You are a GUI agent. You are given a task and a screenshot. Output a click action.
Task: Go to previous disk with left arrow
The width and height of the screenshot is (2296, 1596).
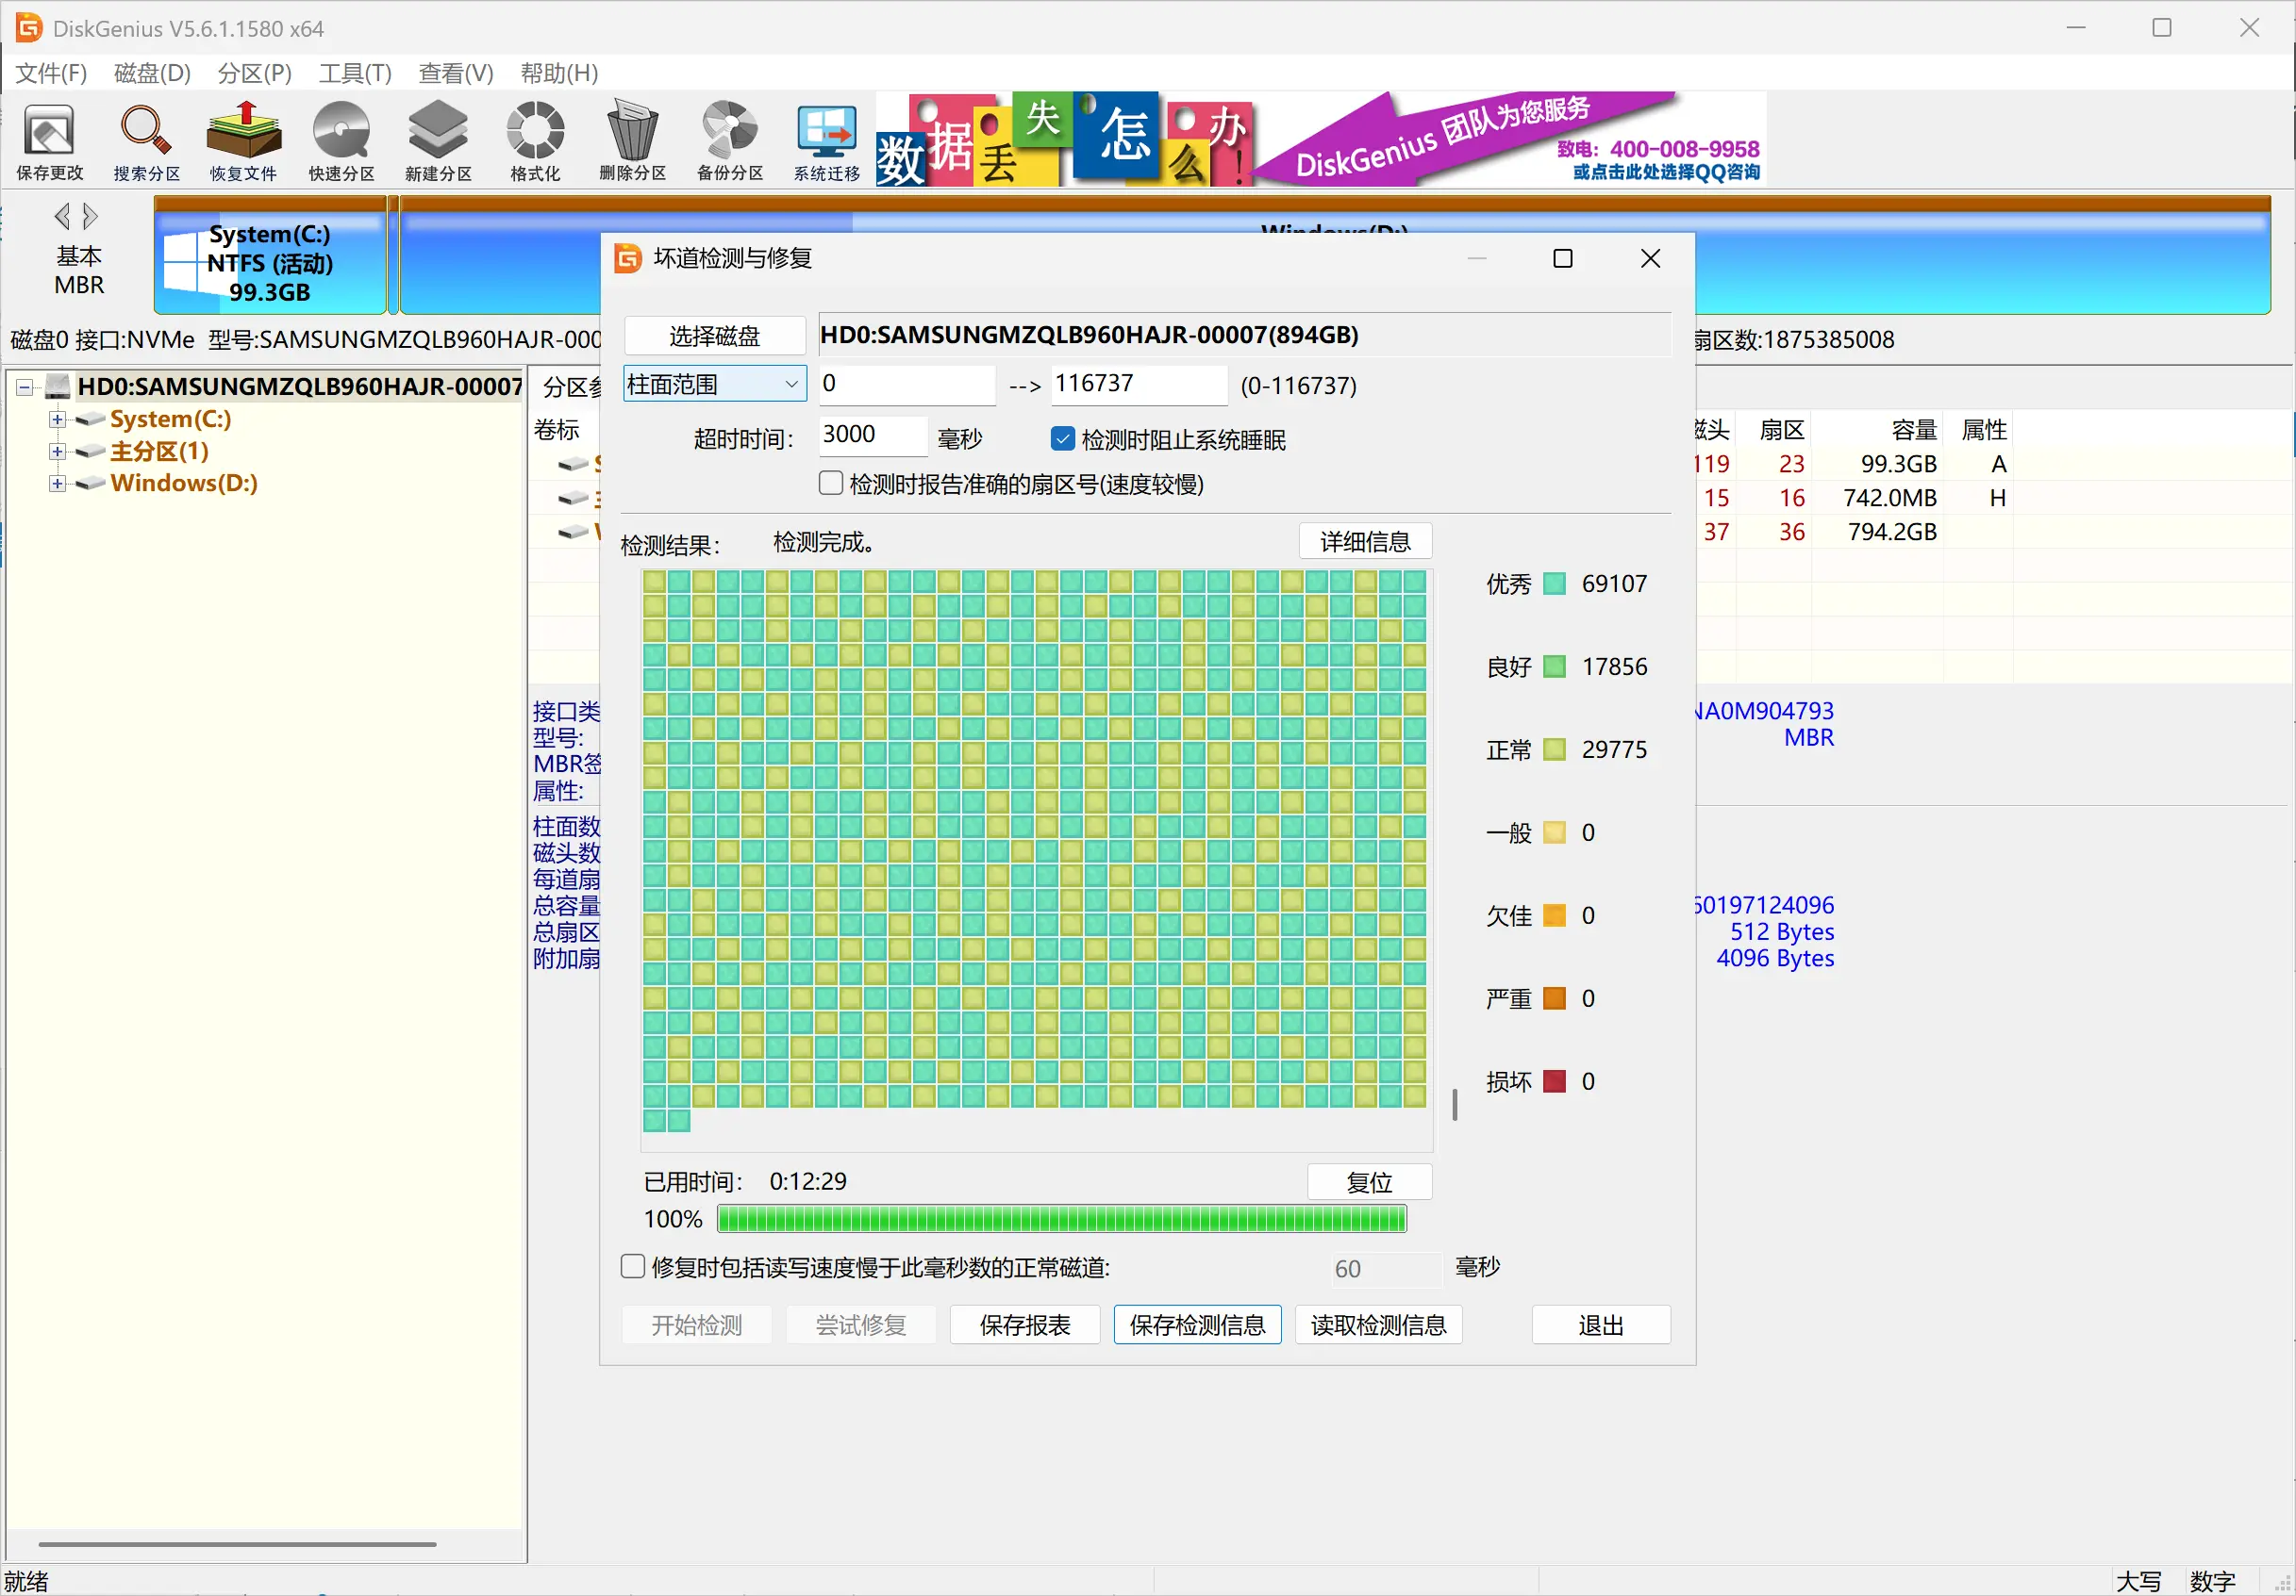point(62,216)
